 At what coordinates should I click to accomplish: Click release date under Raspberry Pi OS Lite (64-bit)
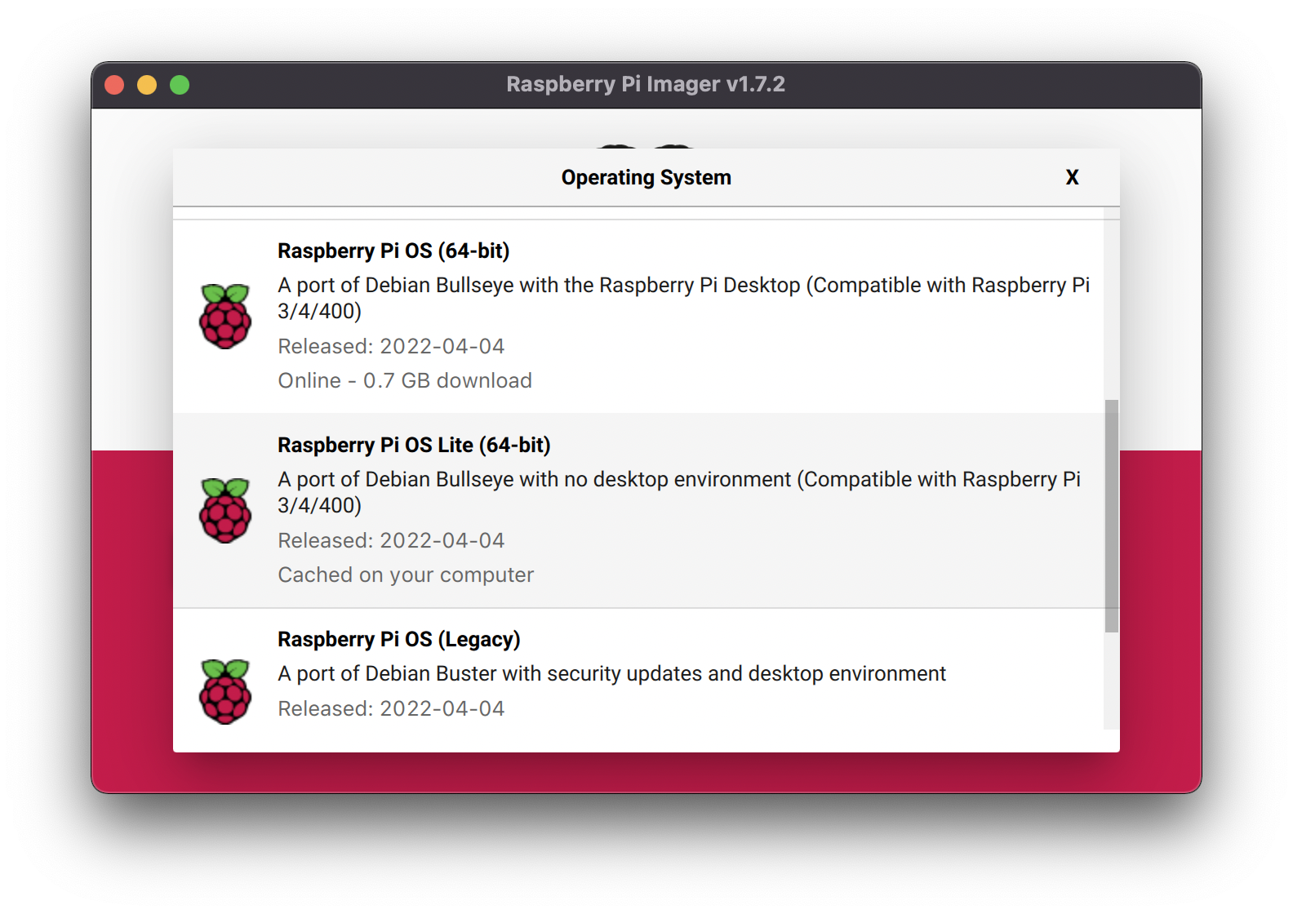click(x=391, y=540)
